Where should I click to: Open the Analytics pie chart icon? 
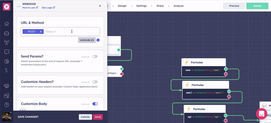pos(6,61)
